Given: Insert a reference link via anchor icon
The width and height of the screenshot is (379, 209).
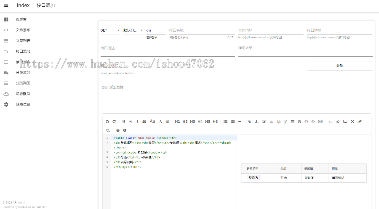Looking at the screenshot, I should point(257,122).
